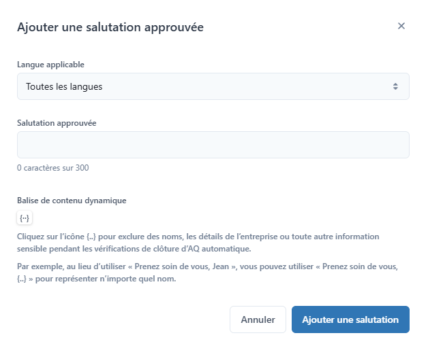Image resolution: width=428 pixels, height=346 pixels.
Task: Expand language list at right edge of selector
Action: click(395, 86)
